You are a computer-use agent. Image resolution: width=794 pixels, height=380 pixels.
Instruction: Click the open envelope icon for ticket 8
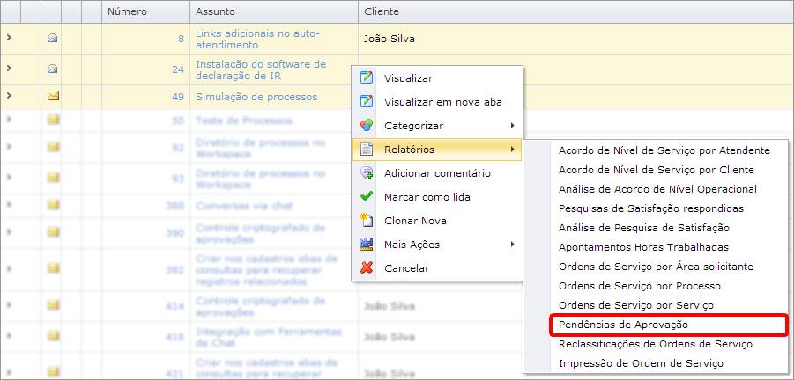[x=52, y=38]
